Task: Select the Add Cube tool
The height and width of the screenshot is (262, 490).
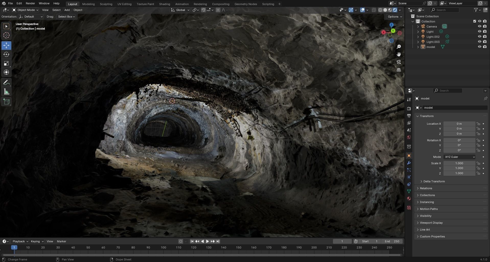Action: 6,102
